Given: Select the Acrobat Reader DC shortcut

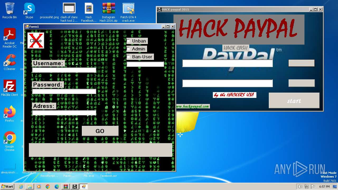Looking at the screenshot, I should [10, 38].
